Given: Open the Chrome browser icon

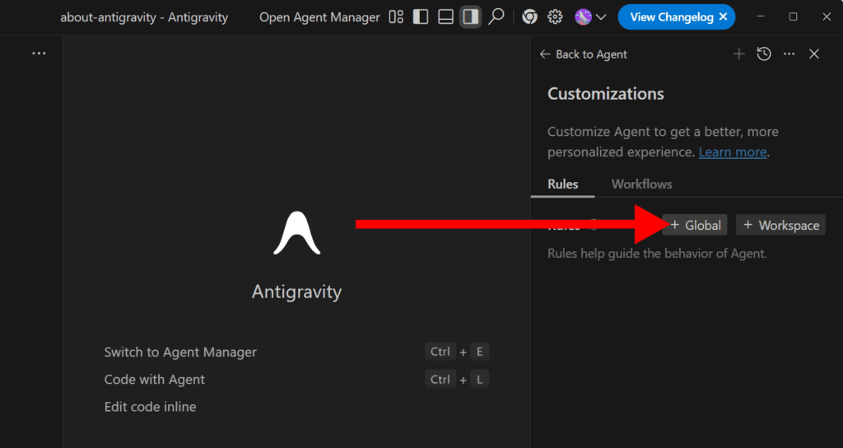Looking at the screenshot, I should click(x=529, y=17).
